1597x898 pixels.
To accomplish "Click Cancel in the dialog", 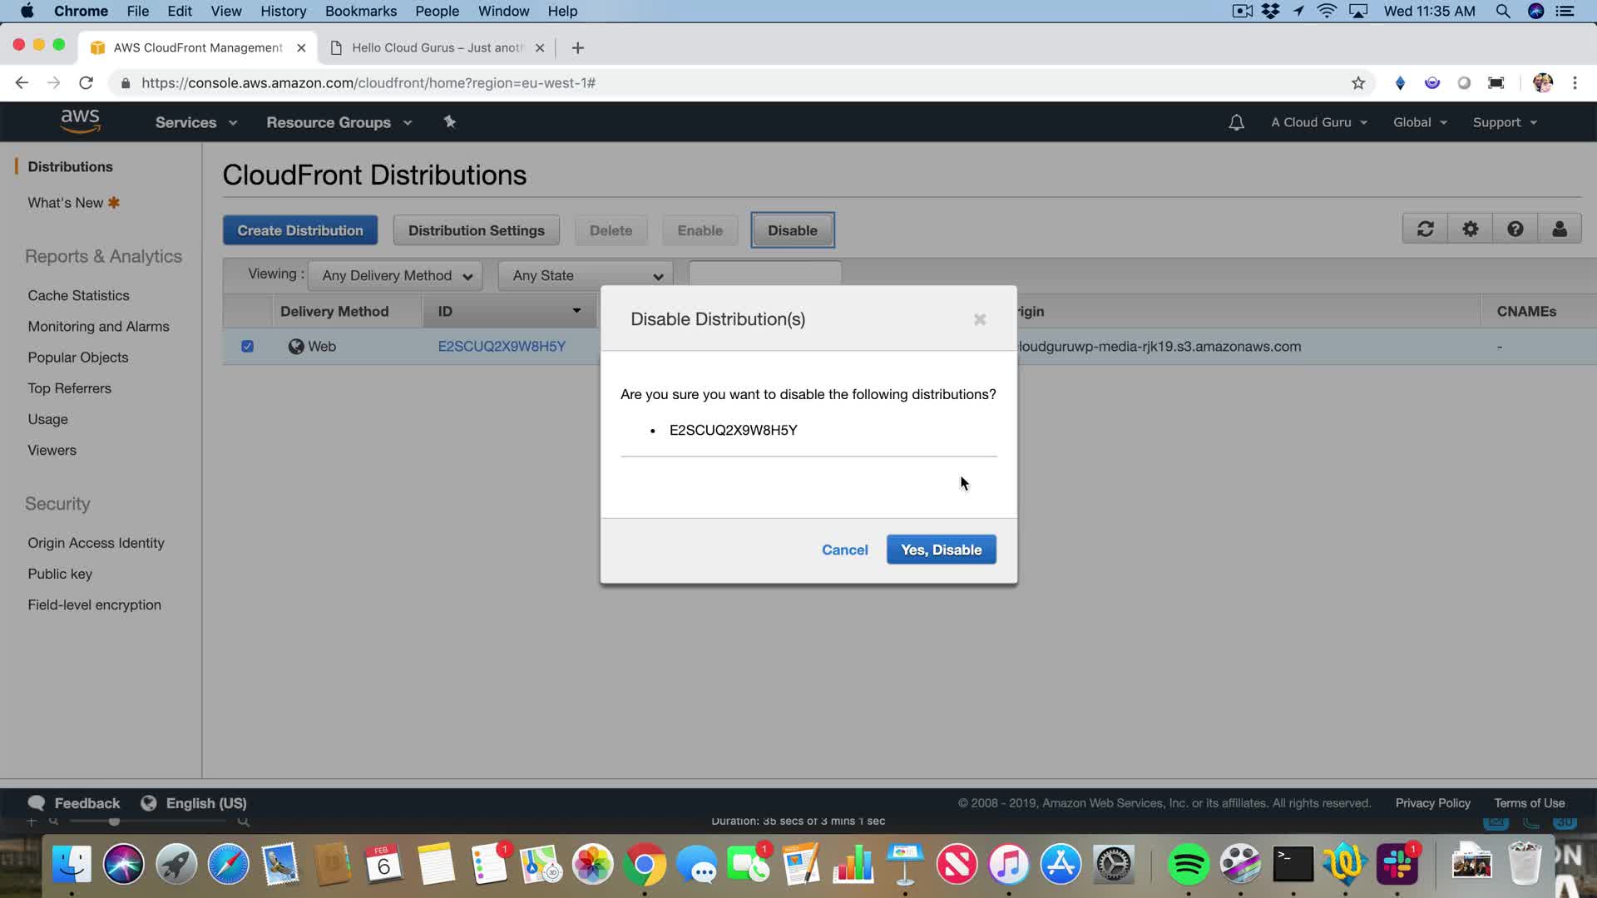I will (x=844, y=550).
